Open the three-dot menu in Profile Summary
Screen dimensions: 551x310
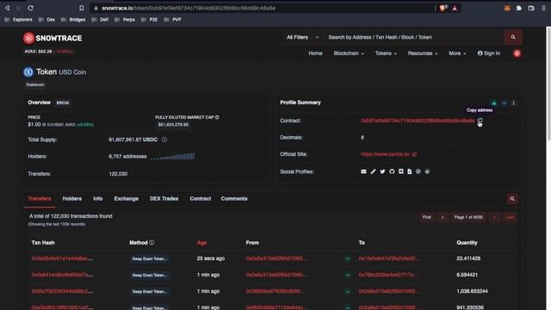[514, 103]
